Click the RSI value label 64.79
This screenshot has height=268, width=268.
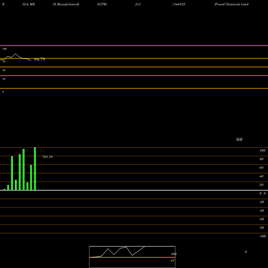[x=40, y=59]
